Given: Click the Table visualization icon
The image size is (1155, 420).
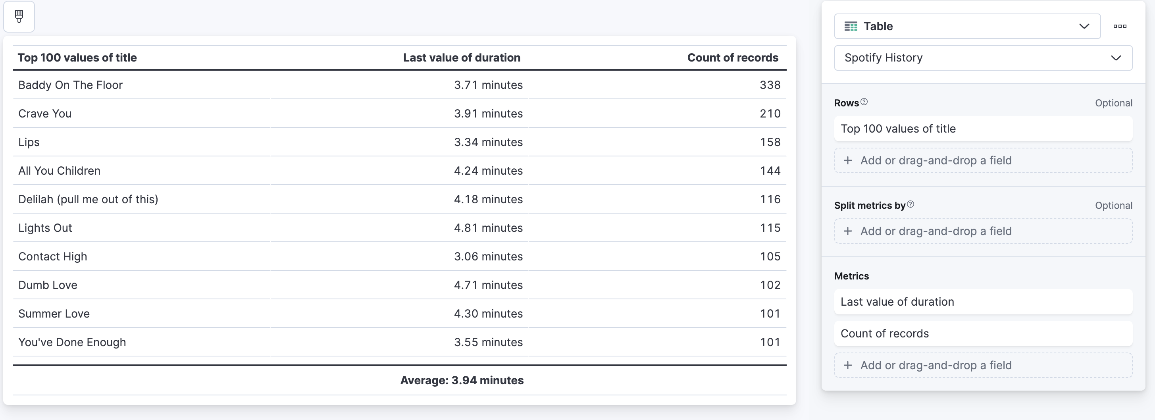Looking at the screenshot, I should pos(851,26).
